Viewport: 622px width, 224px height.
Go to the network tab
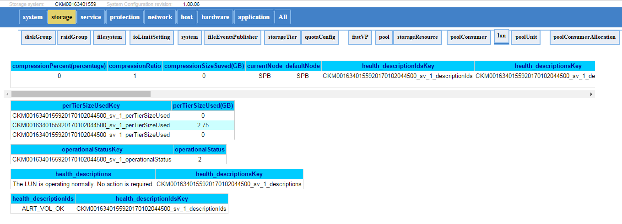click(x=160, y=17)
